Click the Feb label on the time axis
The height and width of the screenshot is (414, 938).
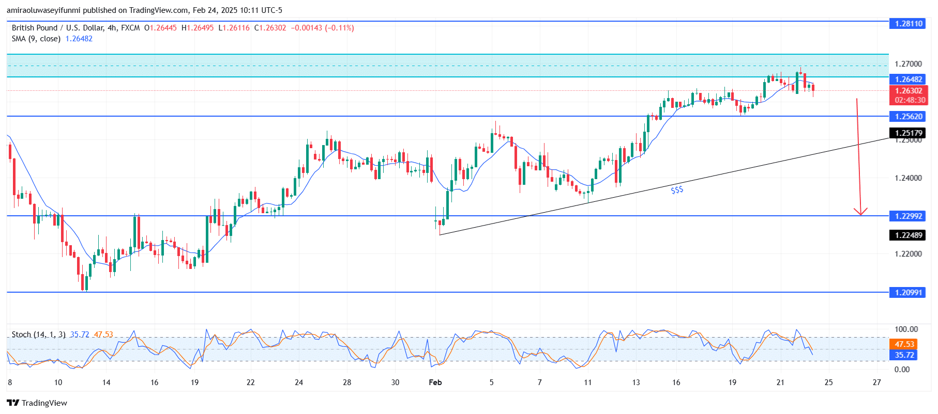point(435,383)
